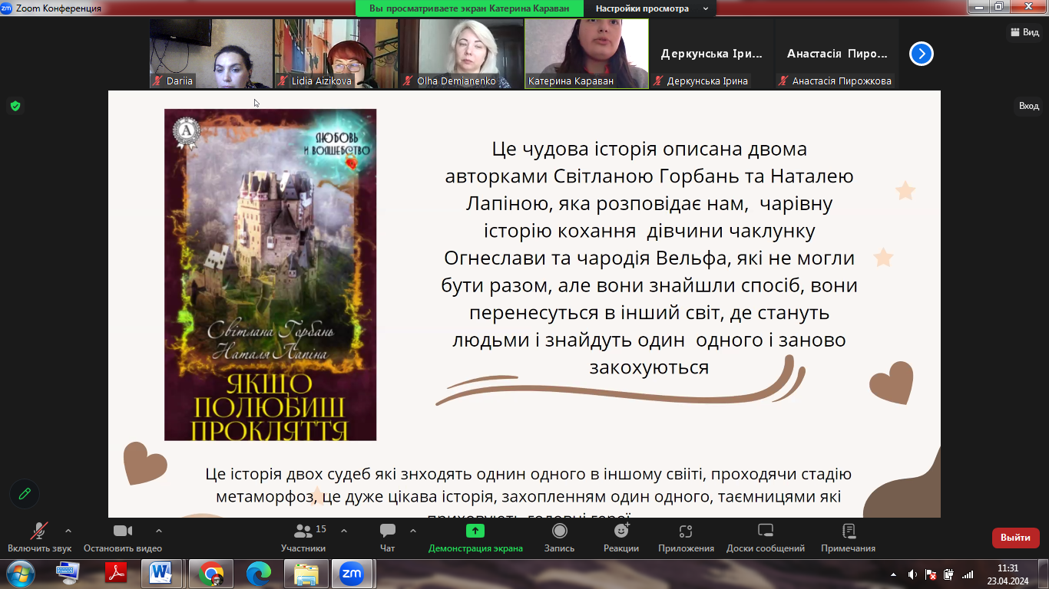The height and width of the screenshot is (589, 1049).
Task: Open Adobe Acrobat Reader from taskbar
Action: [116, 574]
